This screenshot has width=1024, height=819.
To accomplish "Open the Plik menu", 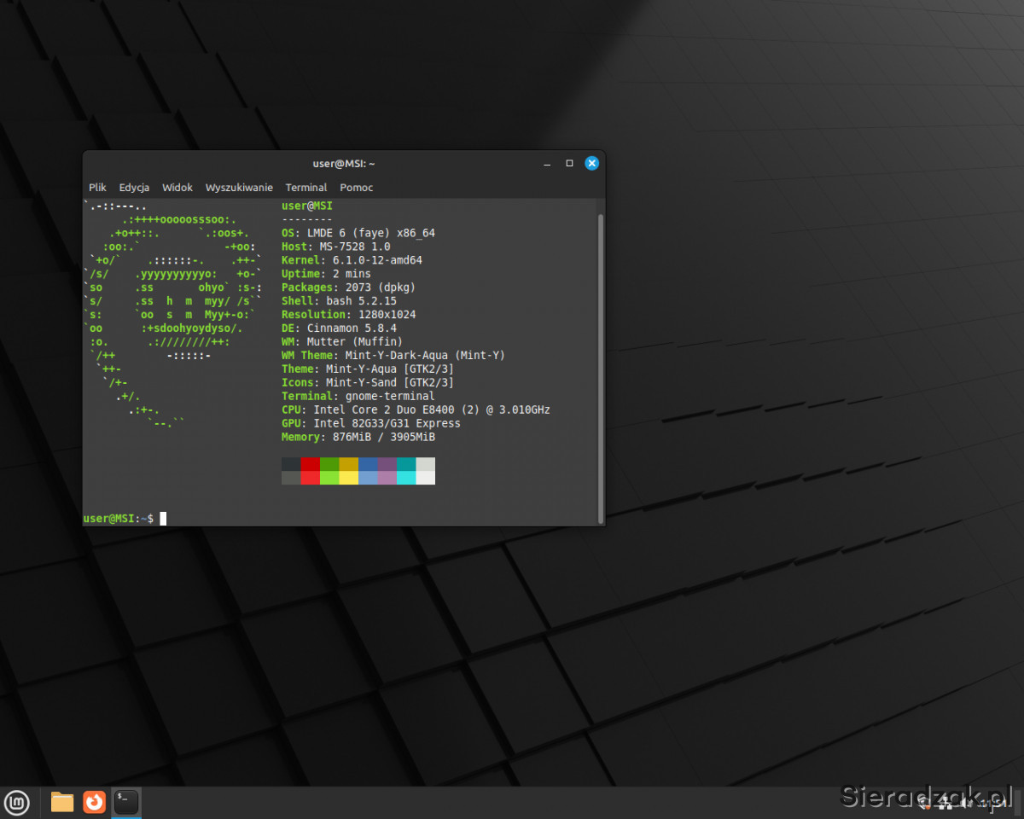I will pos(97,188).
